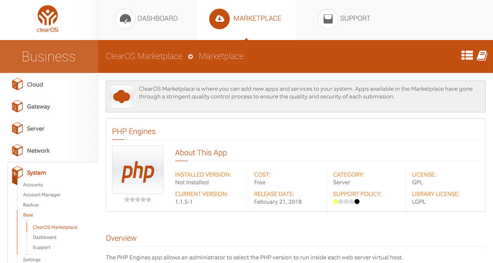Click ClearOS Marketplace breadcrumb link
The height and width of the screenshot is (263, 493).
(x=144, y=56)
